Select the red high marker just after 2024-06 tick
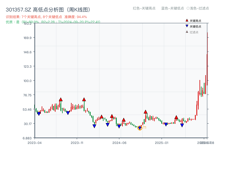The height and width of the screenshot is (172, 230). pos(124,120)
